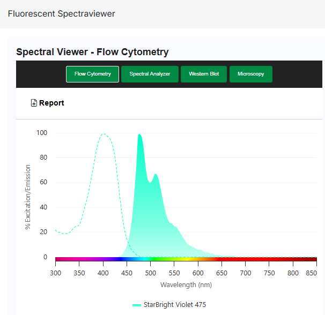Go to the Microscopy tab

click(250, 74)
